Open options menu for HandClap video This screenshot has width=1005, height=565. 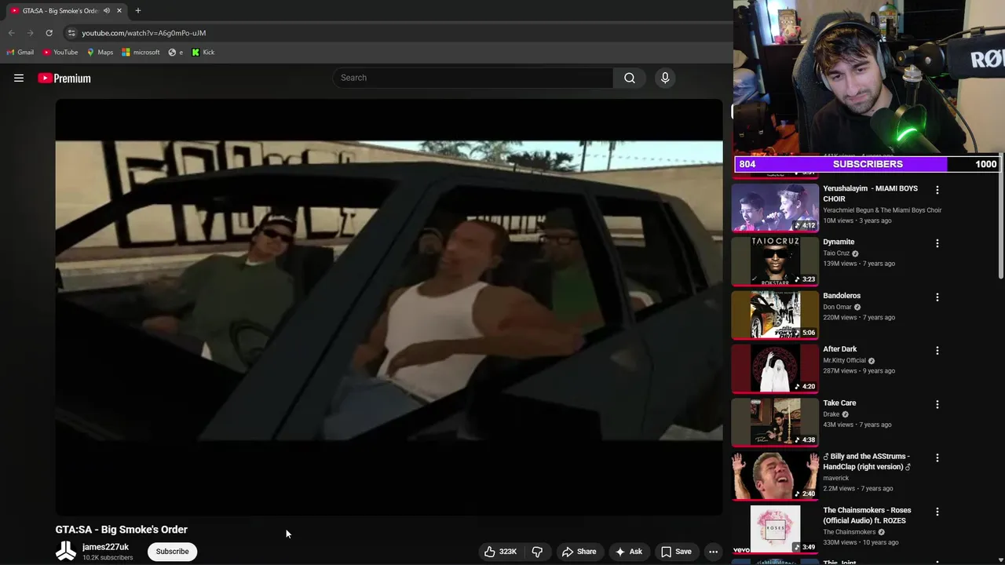tap(937, 457)
